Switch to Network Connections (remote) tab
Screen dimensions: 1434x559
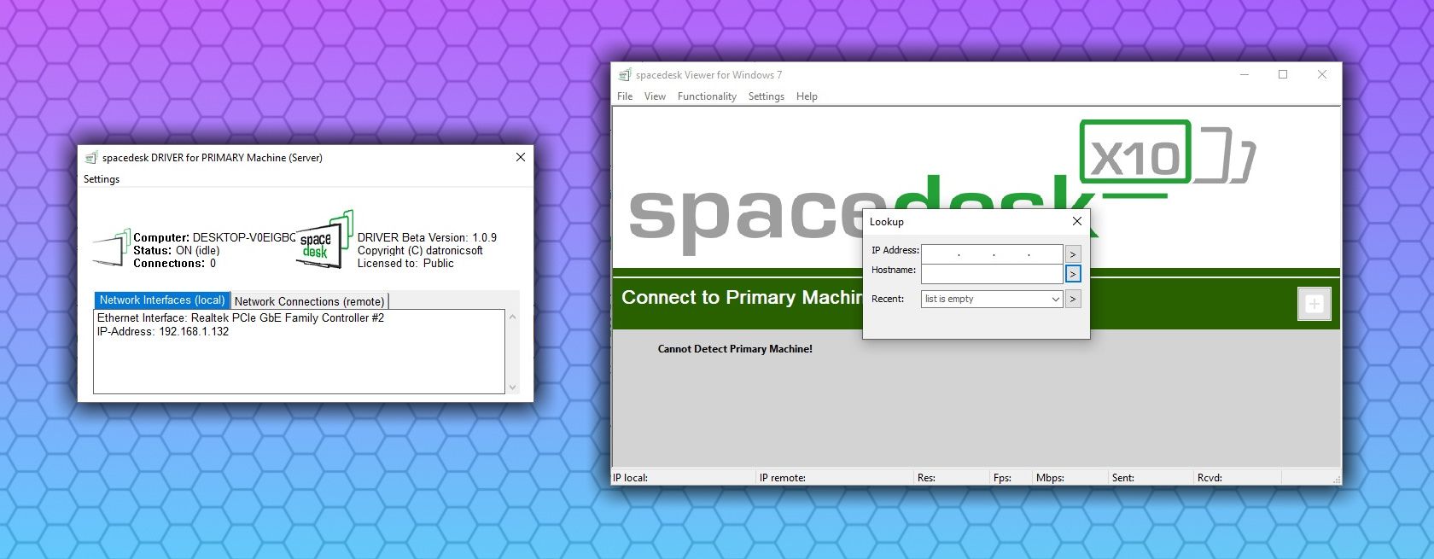point(310,301)
